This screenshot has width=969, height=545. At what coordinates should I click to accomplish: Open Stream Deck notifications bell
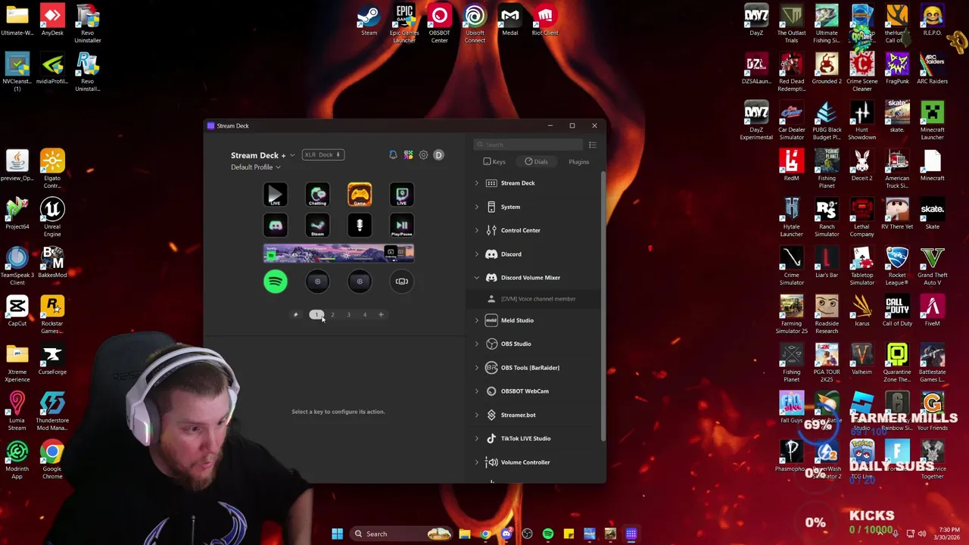393,155
